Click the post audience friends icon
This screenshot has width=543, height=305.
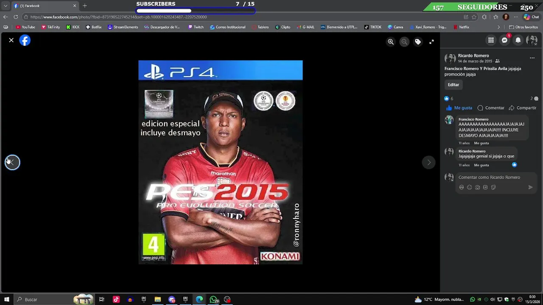tap(497, 61)
